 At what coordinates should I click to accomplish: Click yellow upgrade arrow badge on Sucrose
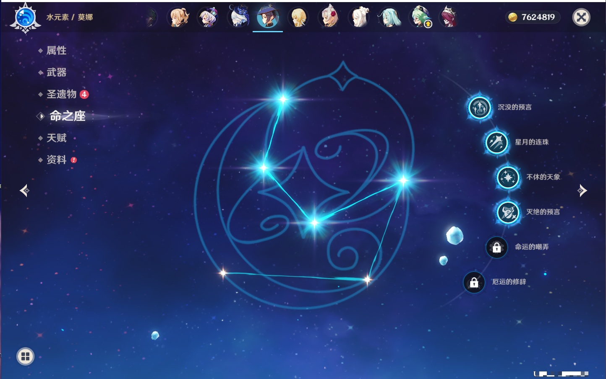428,24
